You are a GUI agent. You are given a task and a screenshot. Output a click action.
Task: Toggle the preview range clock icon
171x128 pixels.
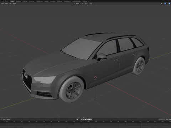click(x=167, y=119)
